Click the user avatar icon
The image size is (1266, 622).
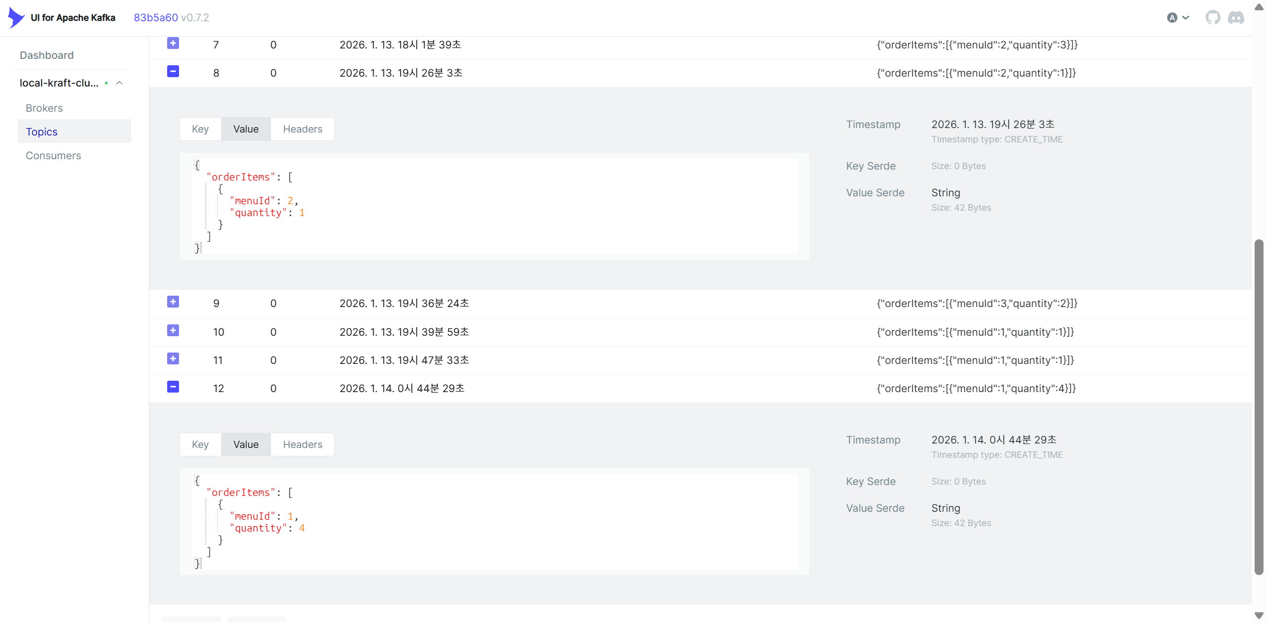click(1172, 18)
